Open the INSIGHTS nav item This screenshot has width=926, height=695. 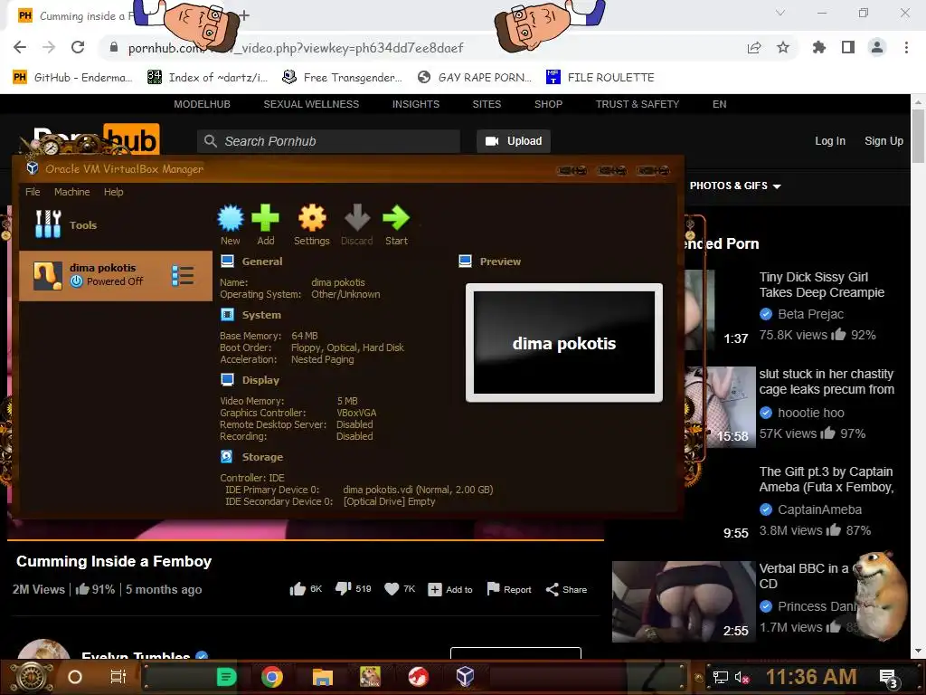(416, 104)
